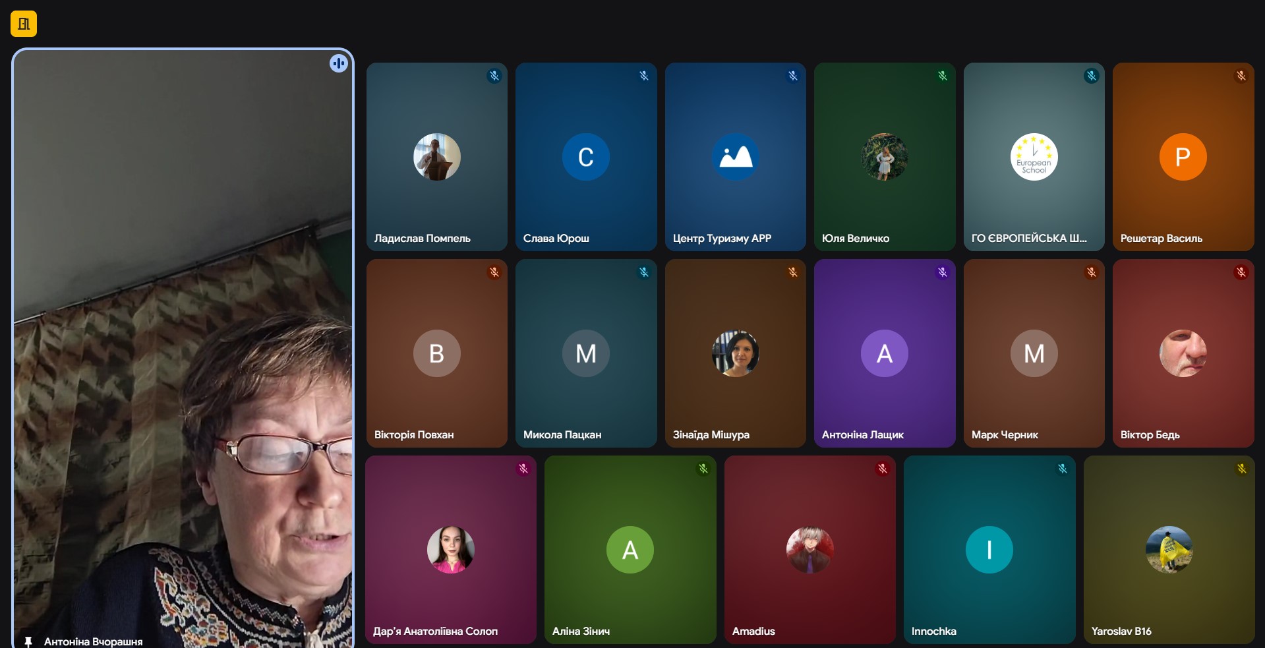
Task: Click the name label Микола Пацкан
Action: (562, 434)
